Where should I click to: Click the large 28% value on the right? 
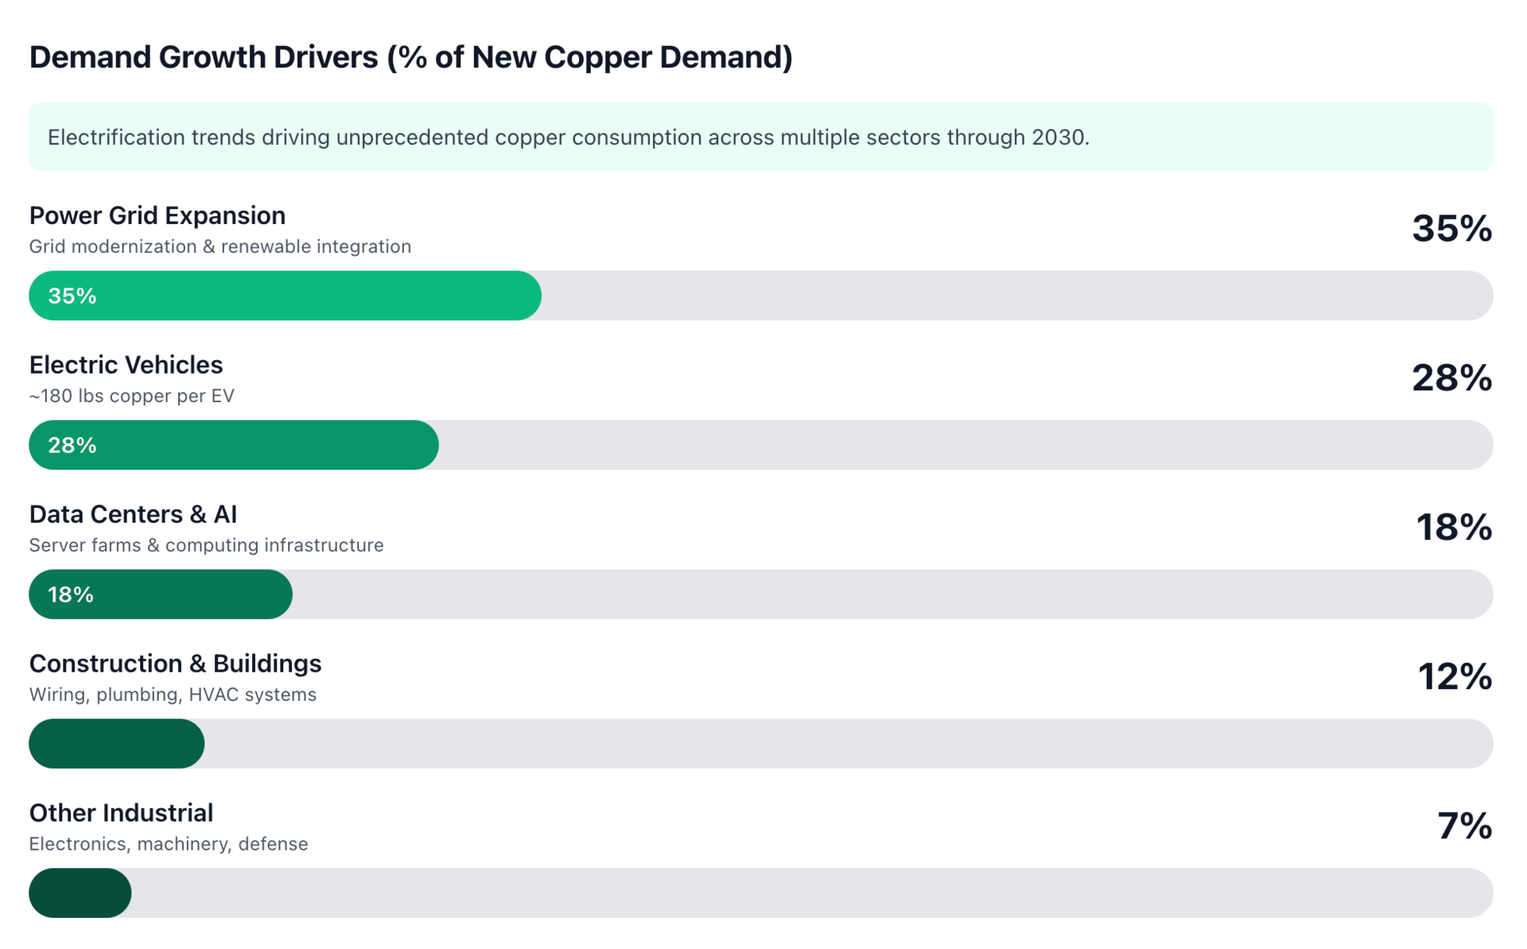1451,378
